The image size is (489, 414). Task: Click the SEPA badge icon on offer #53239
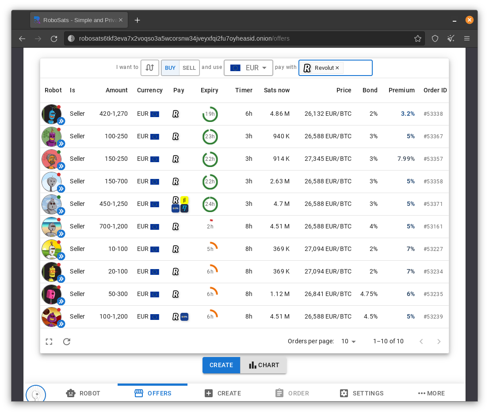[184, 316]
